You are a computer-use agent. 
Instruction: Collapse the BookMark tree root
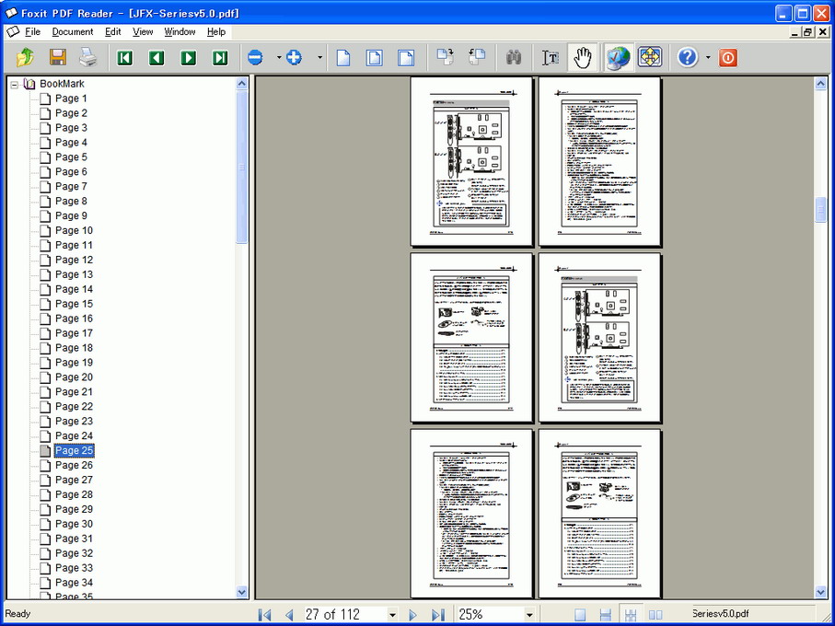point(15,84)
